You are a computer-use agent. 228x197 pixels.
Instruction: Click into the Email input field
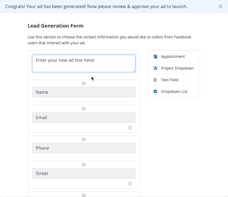pyautogui.click(x=84, y=117)
